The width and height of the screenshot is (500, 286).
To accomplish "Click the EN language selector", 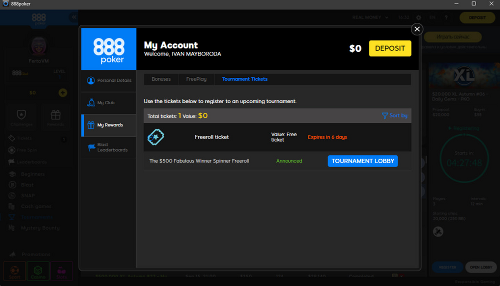I will pos(432,17).
